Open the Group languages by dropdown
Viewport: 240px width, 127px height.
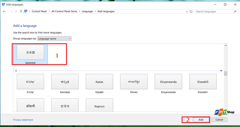54,39
